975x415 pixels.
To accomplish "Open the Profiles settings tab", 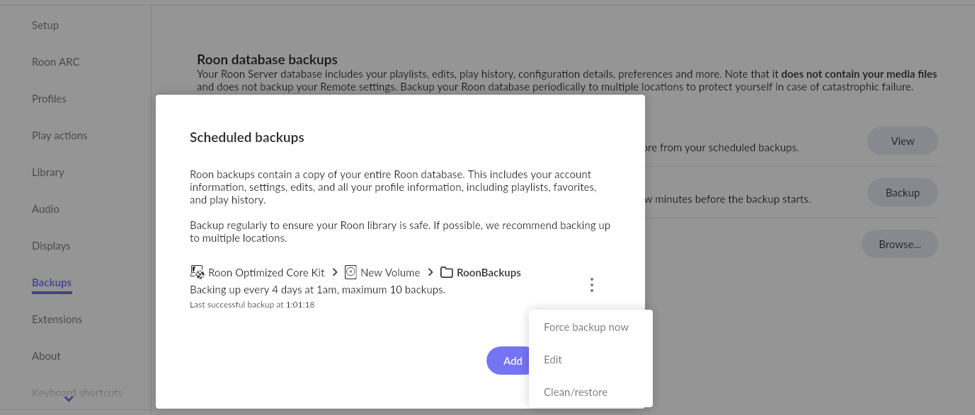I will coord(49,99).
